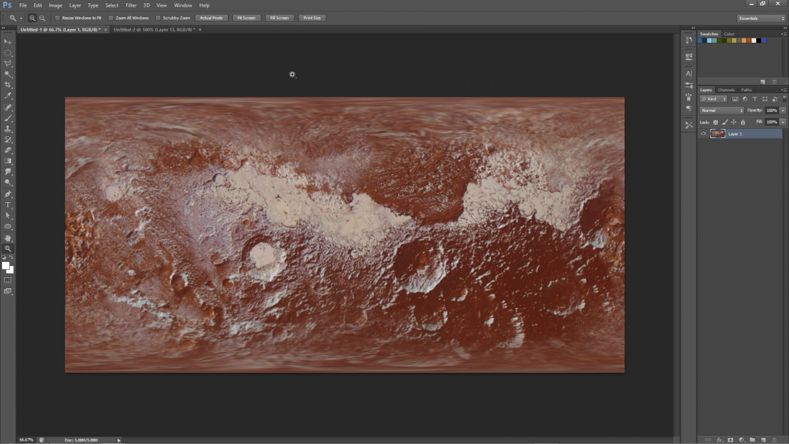Click the Layer 1 thumbnail
The width and height of the screenshot is (789, 444).
tap(717, 134)
